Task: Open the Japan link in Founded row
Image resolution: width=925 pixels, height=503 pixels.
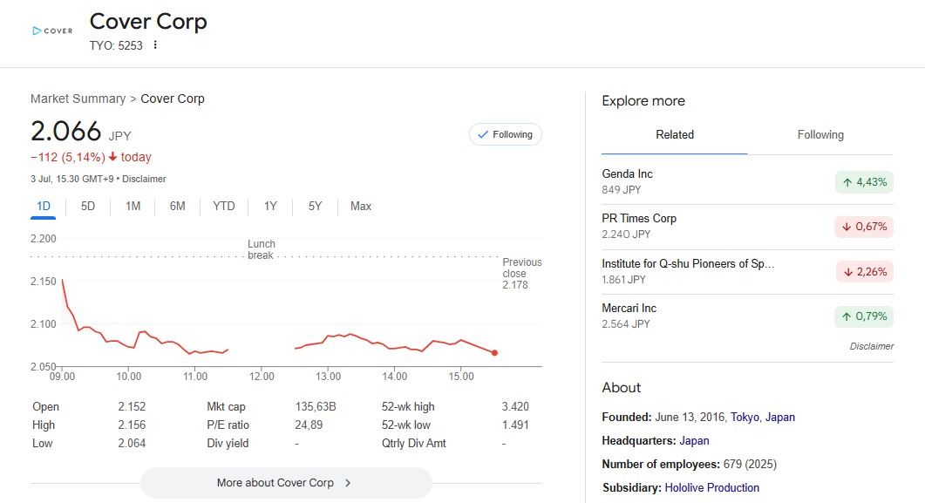Action: pyautogui.click(x=780, y=417)
